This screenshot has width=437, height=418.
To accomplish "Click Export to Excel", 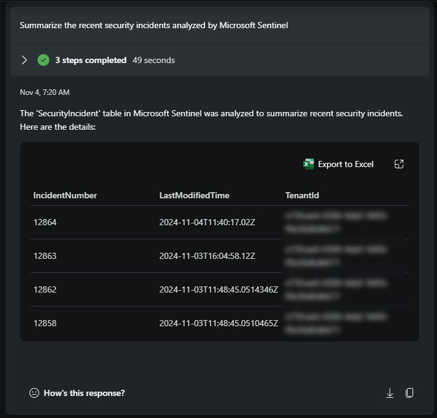I will (338, 164).
